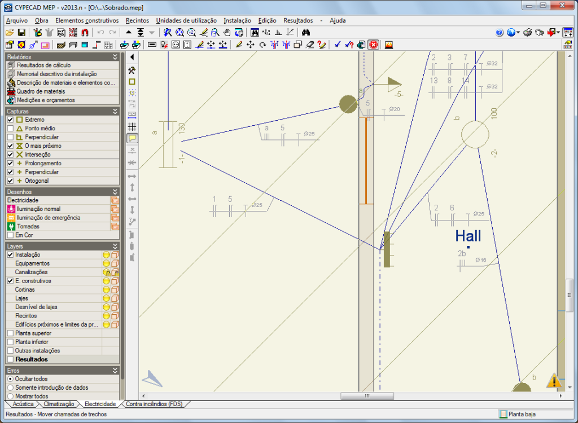
Task: Click the red magnet snap icon
Action: click(x=85, y=33)
